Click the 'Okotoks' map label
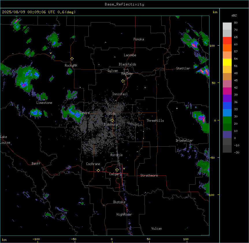 (119, 202)
